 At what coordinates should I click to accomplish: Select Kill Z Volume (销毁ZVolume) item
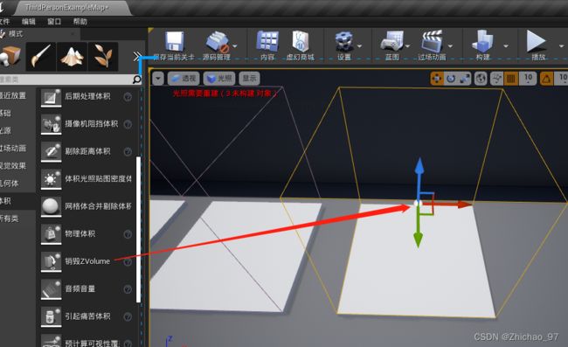coord(87,261)
